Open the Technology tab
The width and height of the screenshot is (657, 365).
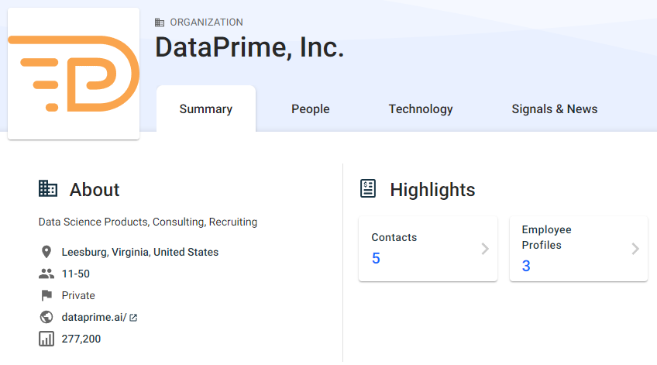pyautogui.click(x=421, y=109)
